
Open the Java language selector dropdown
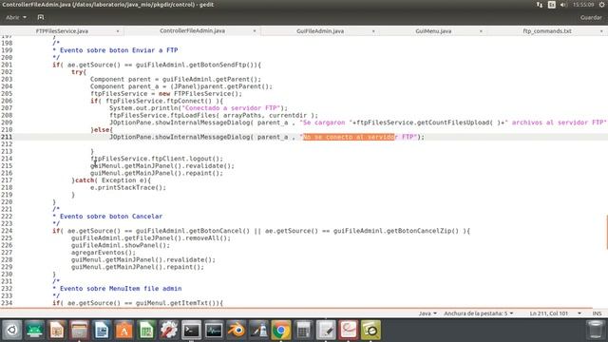click(427, 313)
